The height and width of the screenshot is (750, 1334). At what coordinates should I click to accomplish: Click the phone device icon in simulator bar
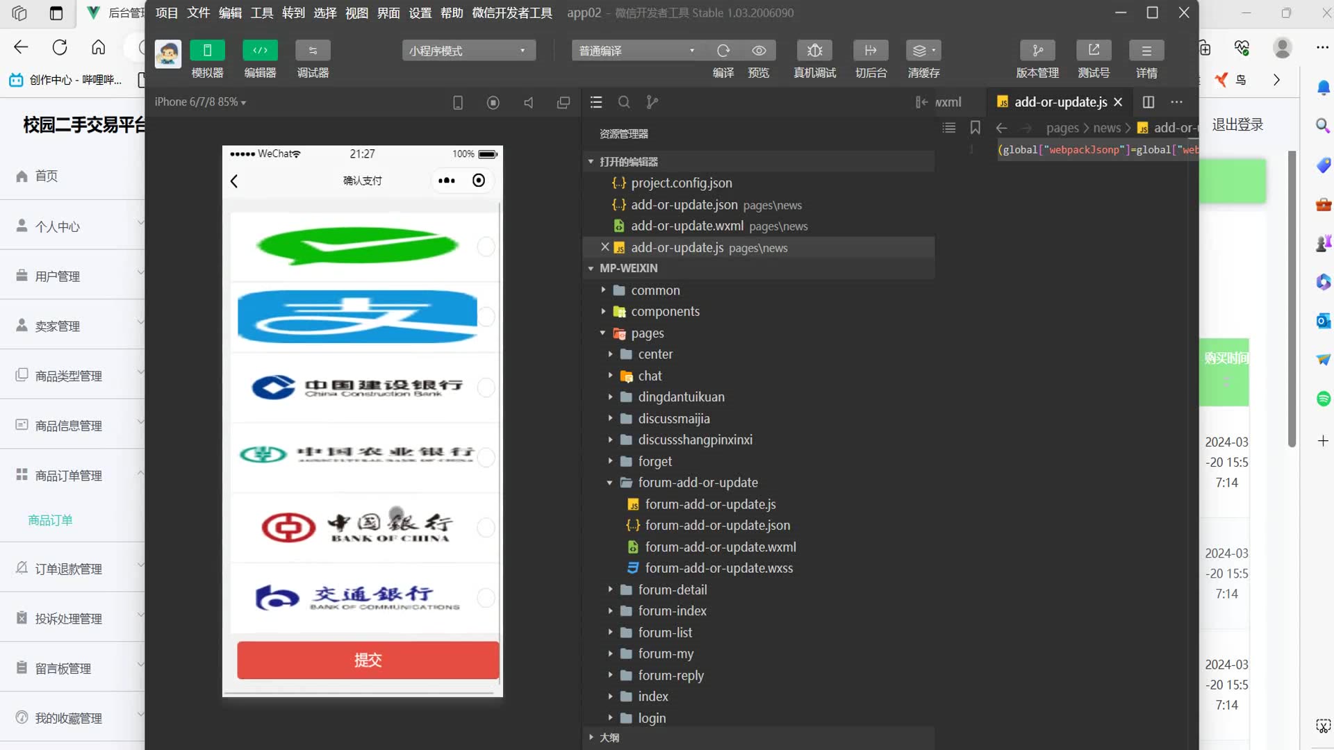coord(458,103)
